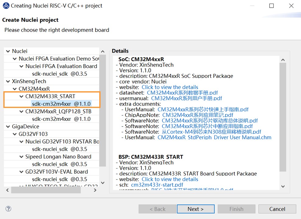Collapse the CM32M4xxR_LQFP128_STB board chevron
The height and width of the screenshot is (219, 301).
point(21,112)
